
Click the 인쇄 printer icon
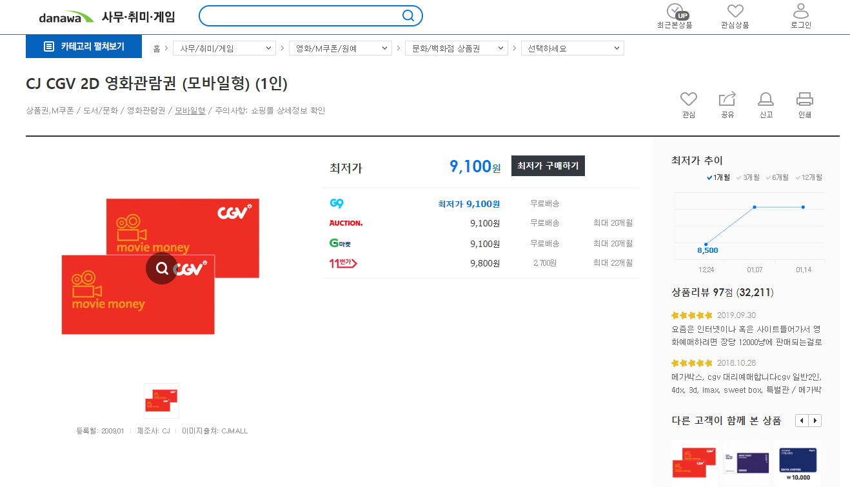[x=805, y=99]
